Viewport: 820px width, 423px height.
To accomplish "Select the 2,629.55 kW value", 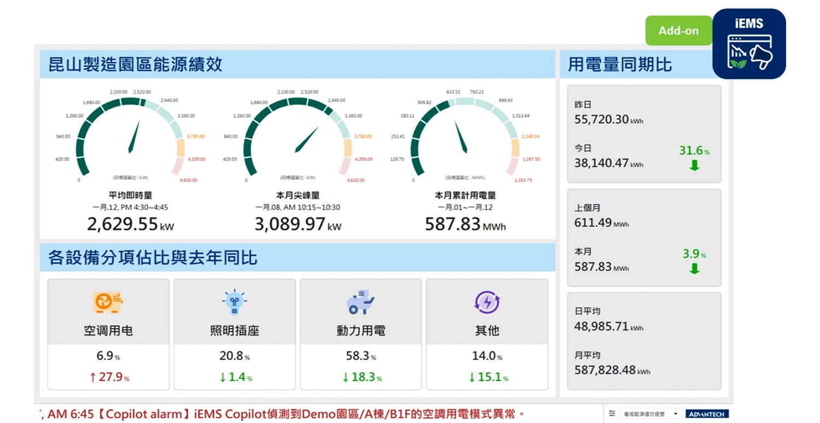I will pyautogui.click(x=131, y=224).
